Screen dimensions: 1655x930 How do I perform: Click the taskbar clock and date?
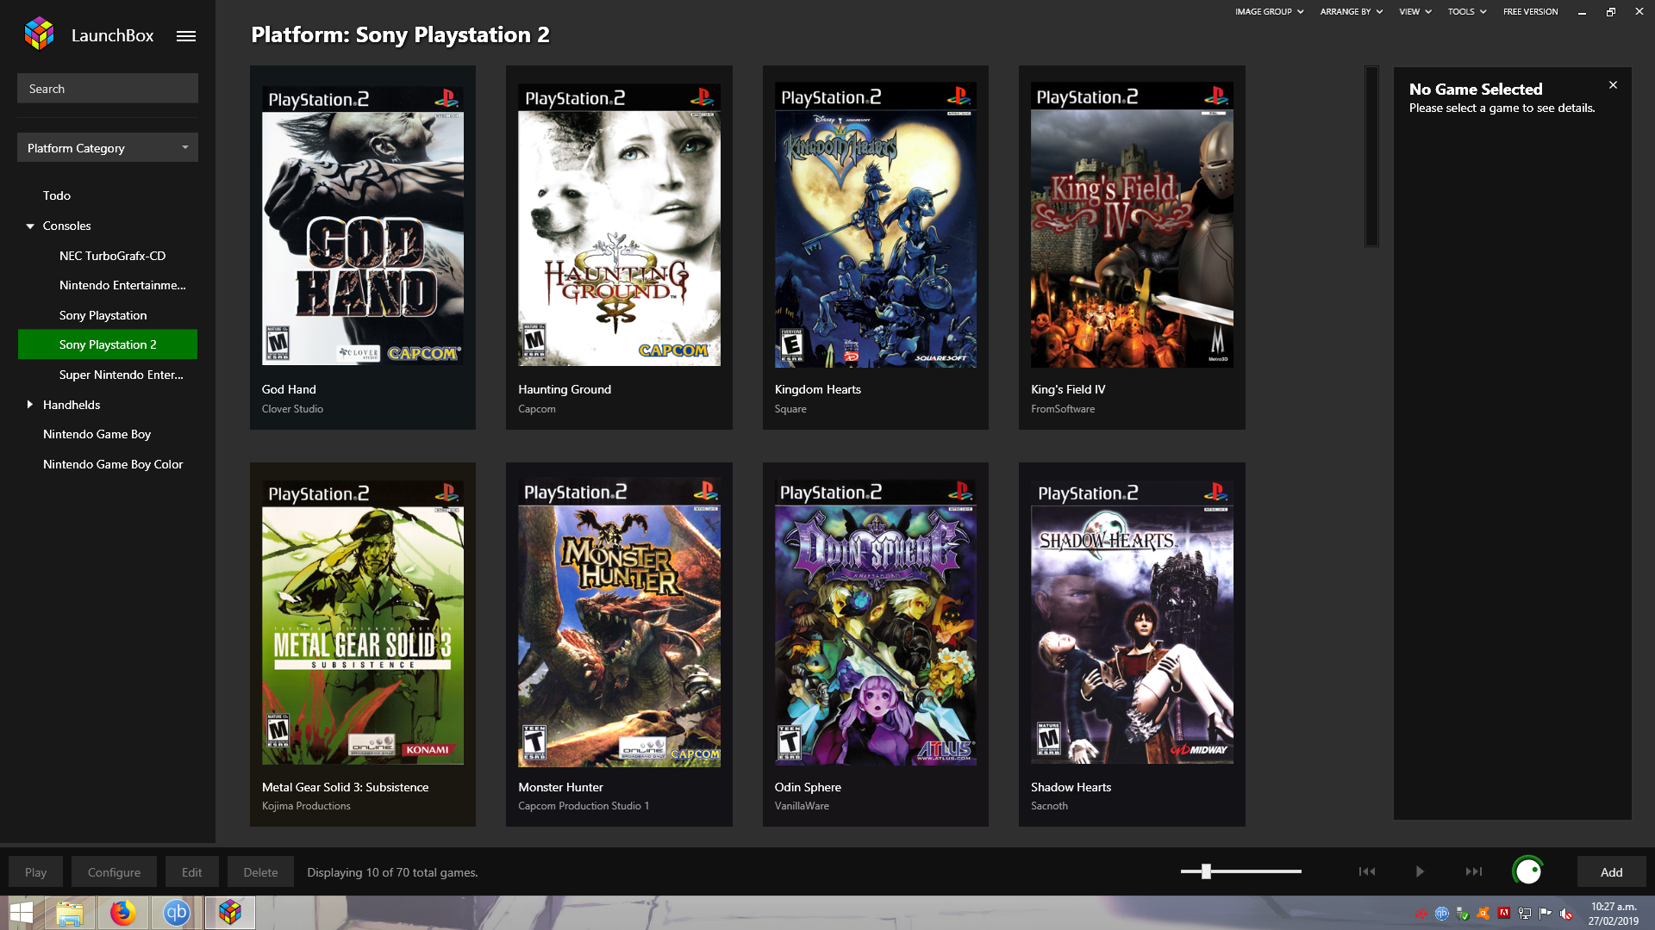point(1614,914)
